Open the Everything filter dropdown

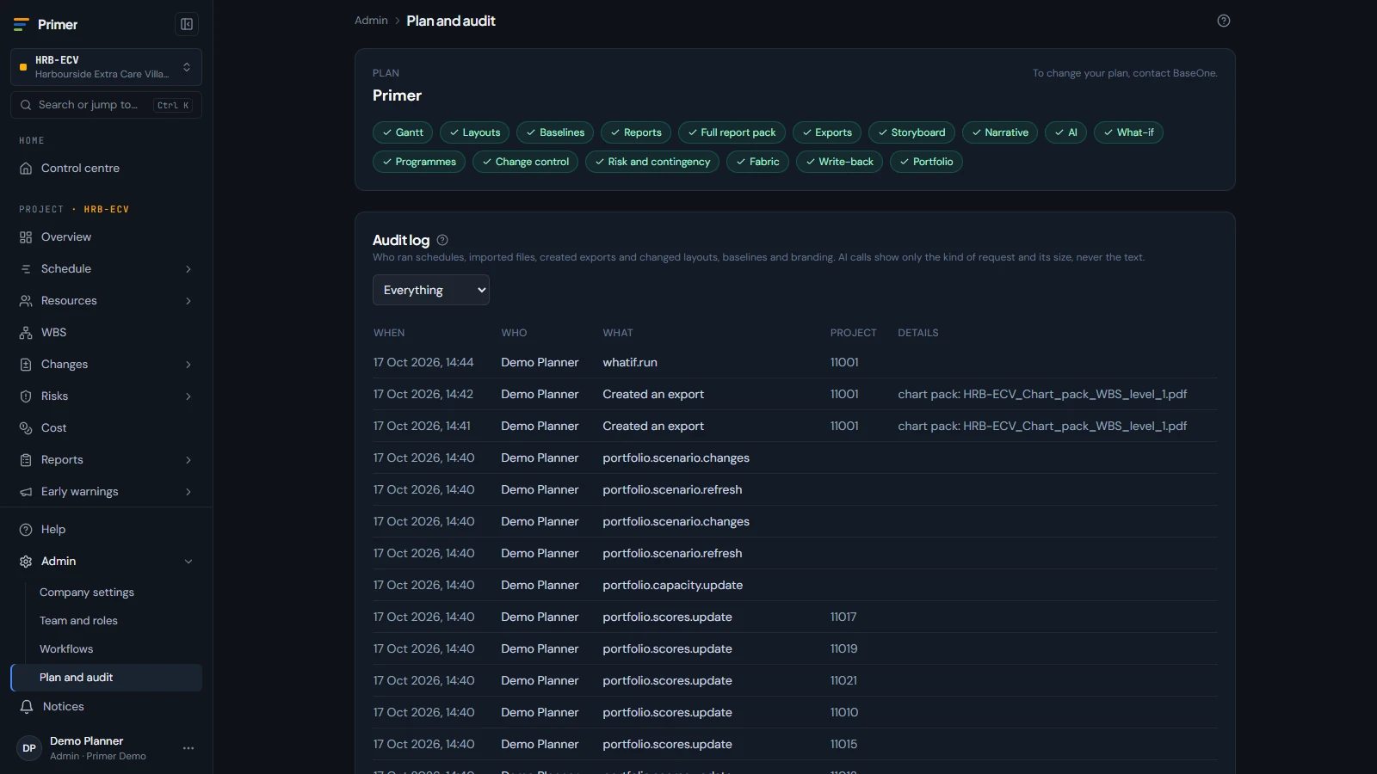click(431, 290)
